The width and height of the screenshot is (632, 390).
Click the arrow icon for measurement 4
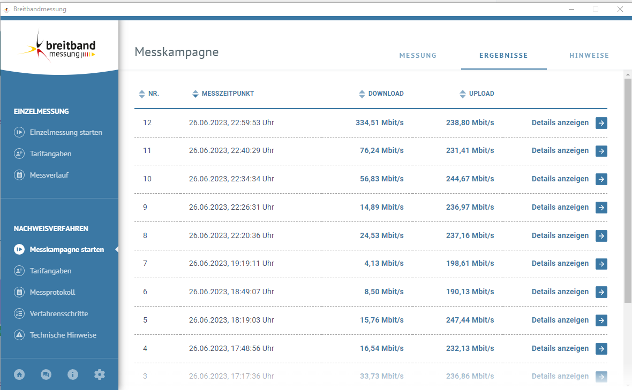pos(601,349)
